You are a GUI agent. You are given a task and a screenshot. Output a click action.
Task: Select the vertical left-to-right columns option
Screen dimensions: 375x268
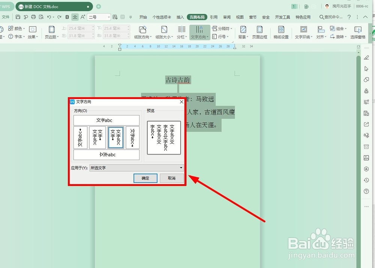click(97, 138)
